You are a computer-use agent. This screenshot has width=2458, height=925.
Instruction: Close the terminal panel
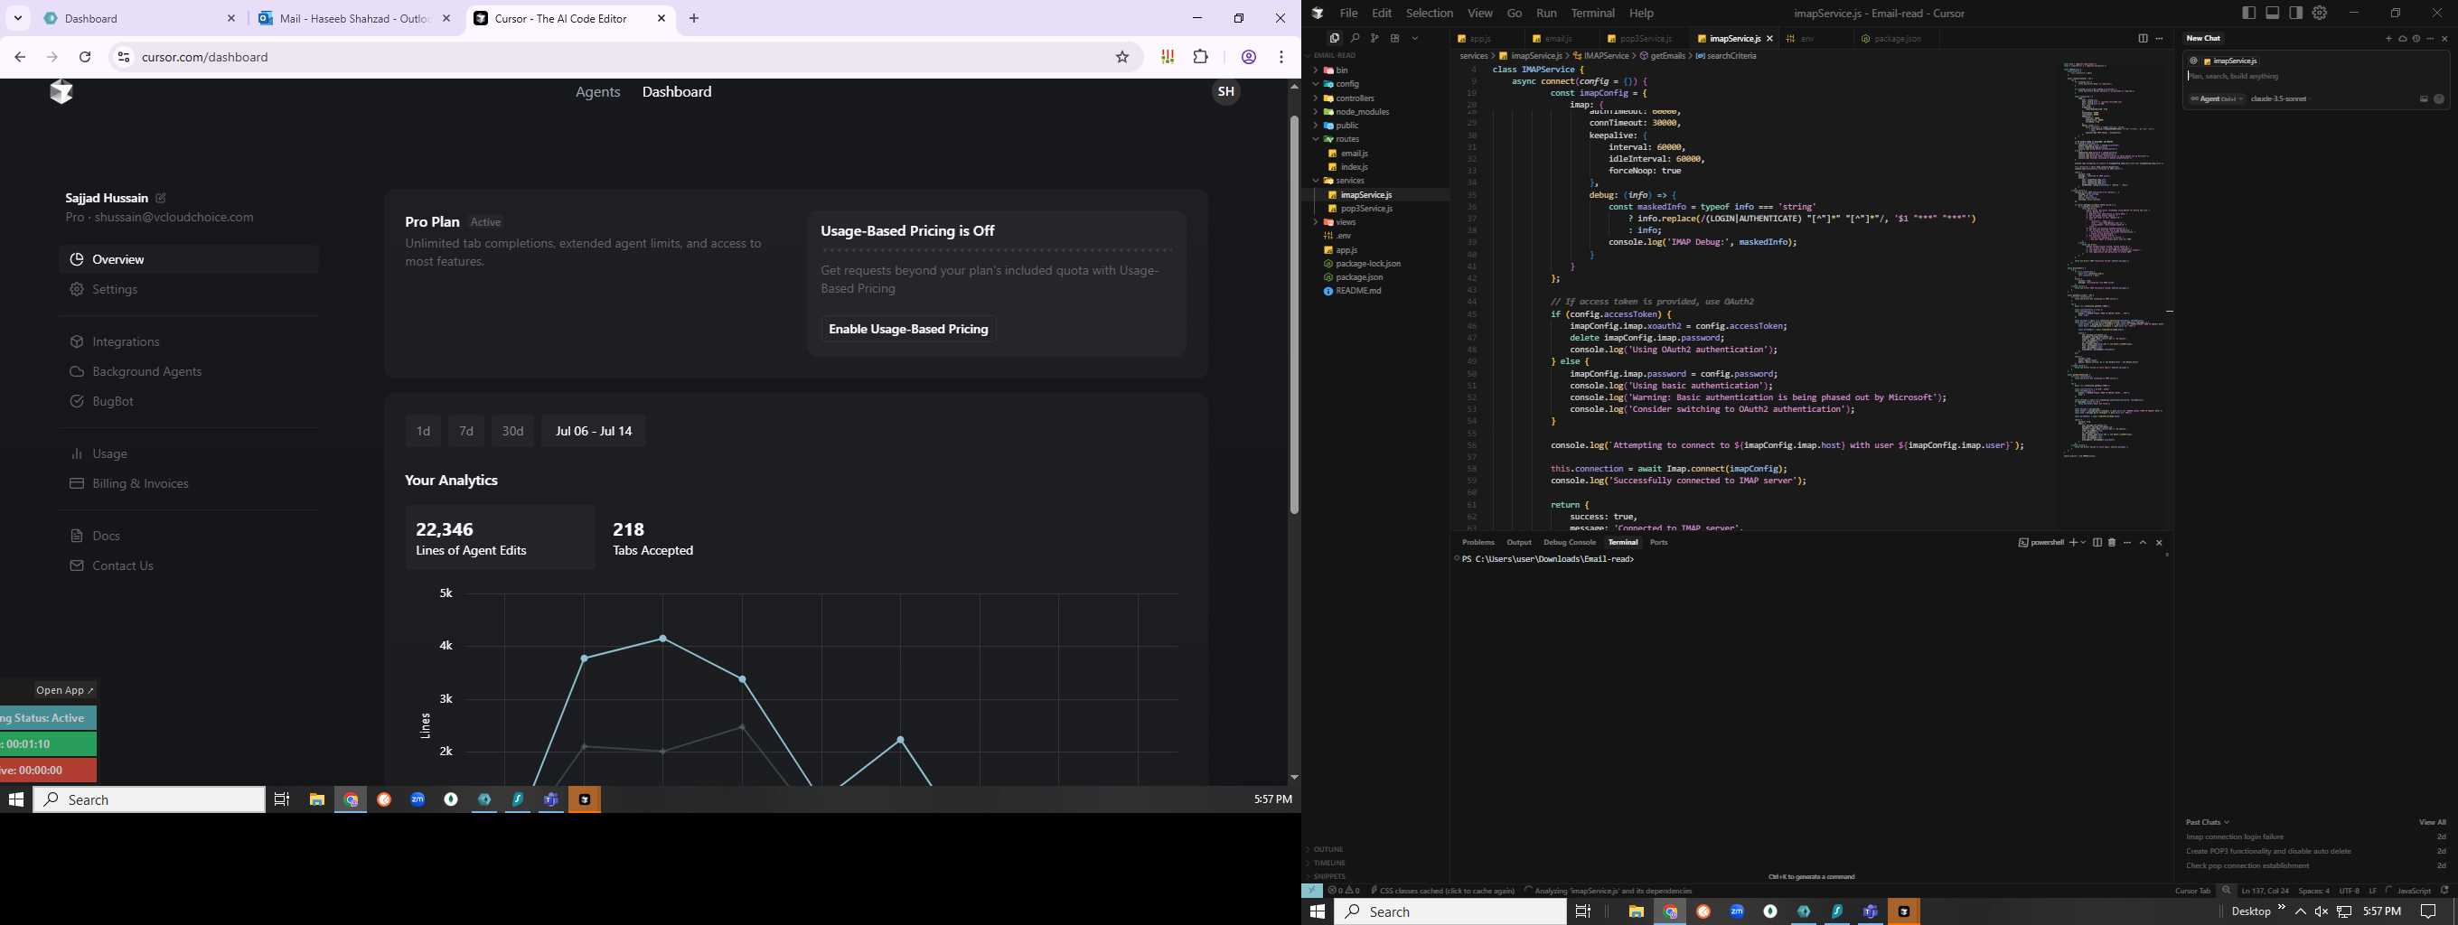(2160, 543)
